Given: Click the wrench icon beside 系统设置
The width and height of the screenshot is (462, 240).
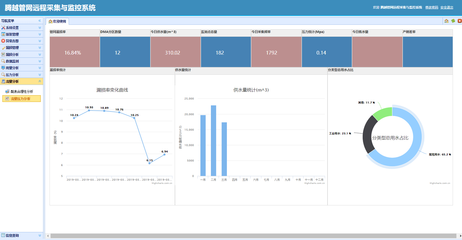Looking at the screenshot, I should pos(3,28).
